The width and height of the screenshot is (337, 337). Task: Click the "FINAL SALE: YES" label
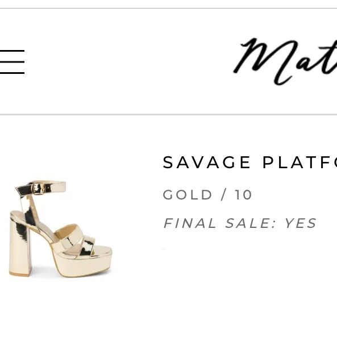pyautogui.click(x=240, y=223)
